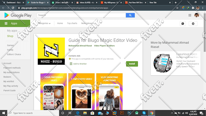Open My Play activity
The height and width of the screenshot is (116, 206).
tap(11, 86)
